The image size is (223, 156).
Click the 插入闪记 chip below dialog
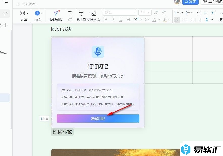click(62, 132)
